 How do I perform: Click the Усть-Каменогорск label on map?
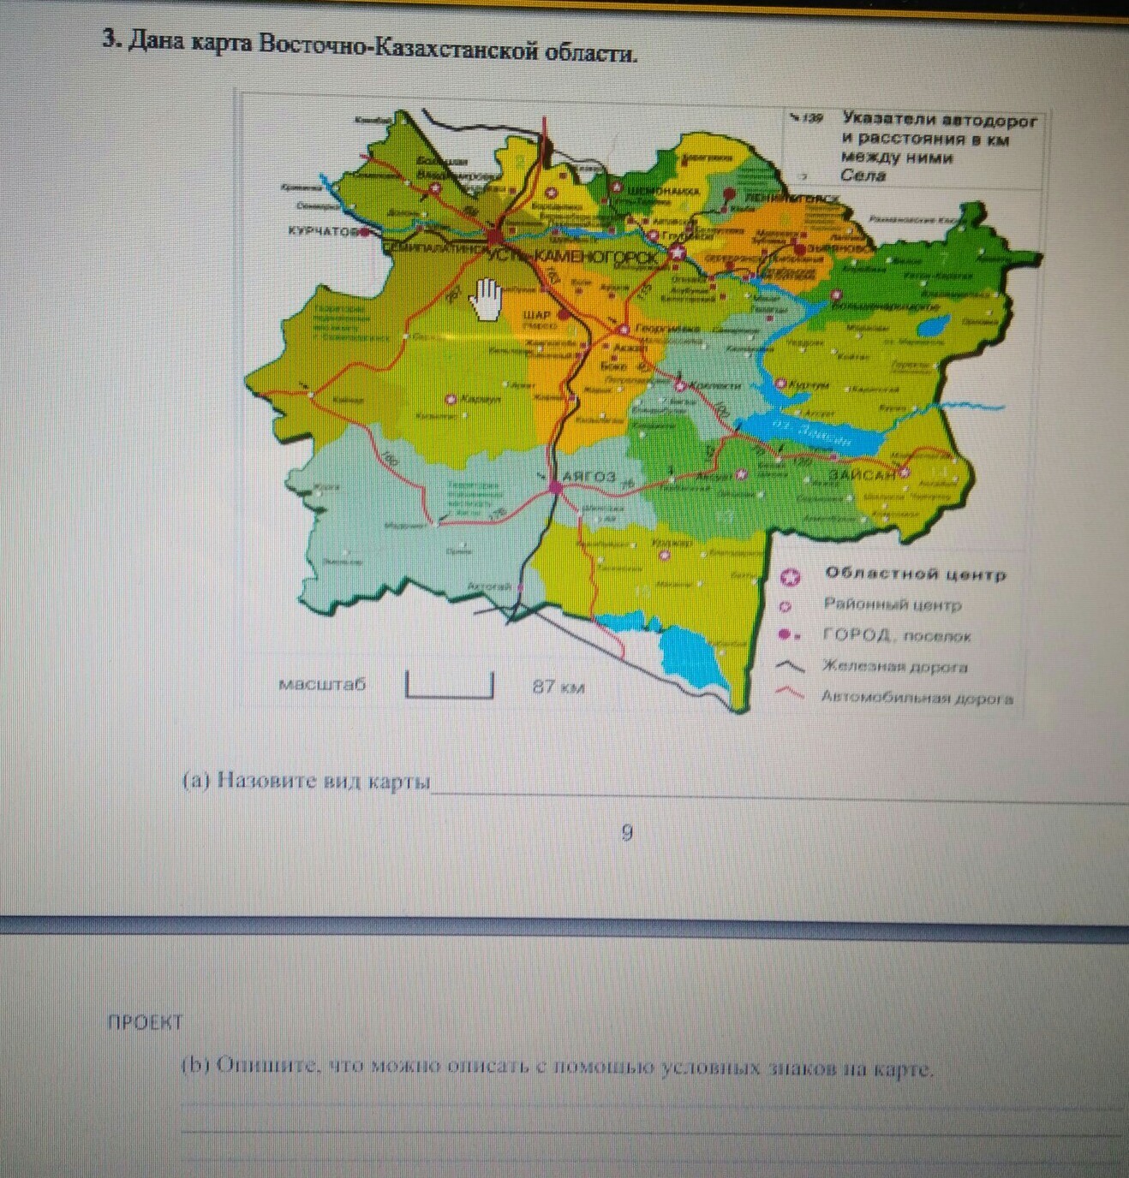572,257
